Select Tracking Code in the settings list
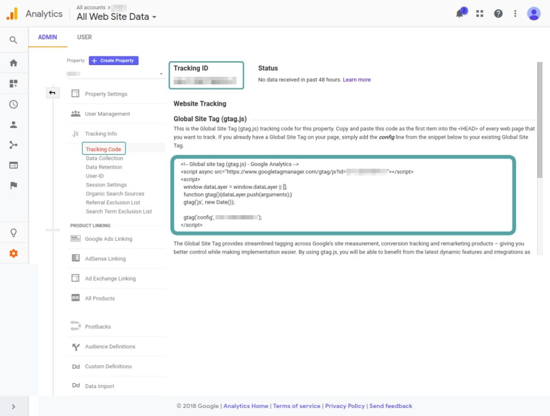Image resolution: width=550 pixels, height=416 pixels. click(x=104, y=149)
